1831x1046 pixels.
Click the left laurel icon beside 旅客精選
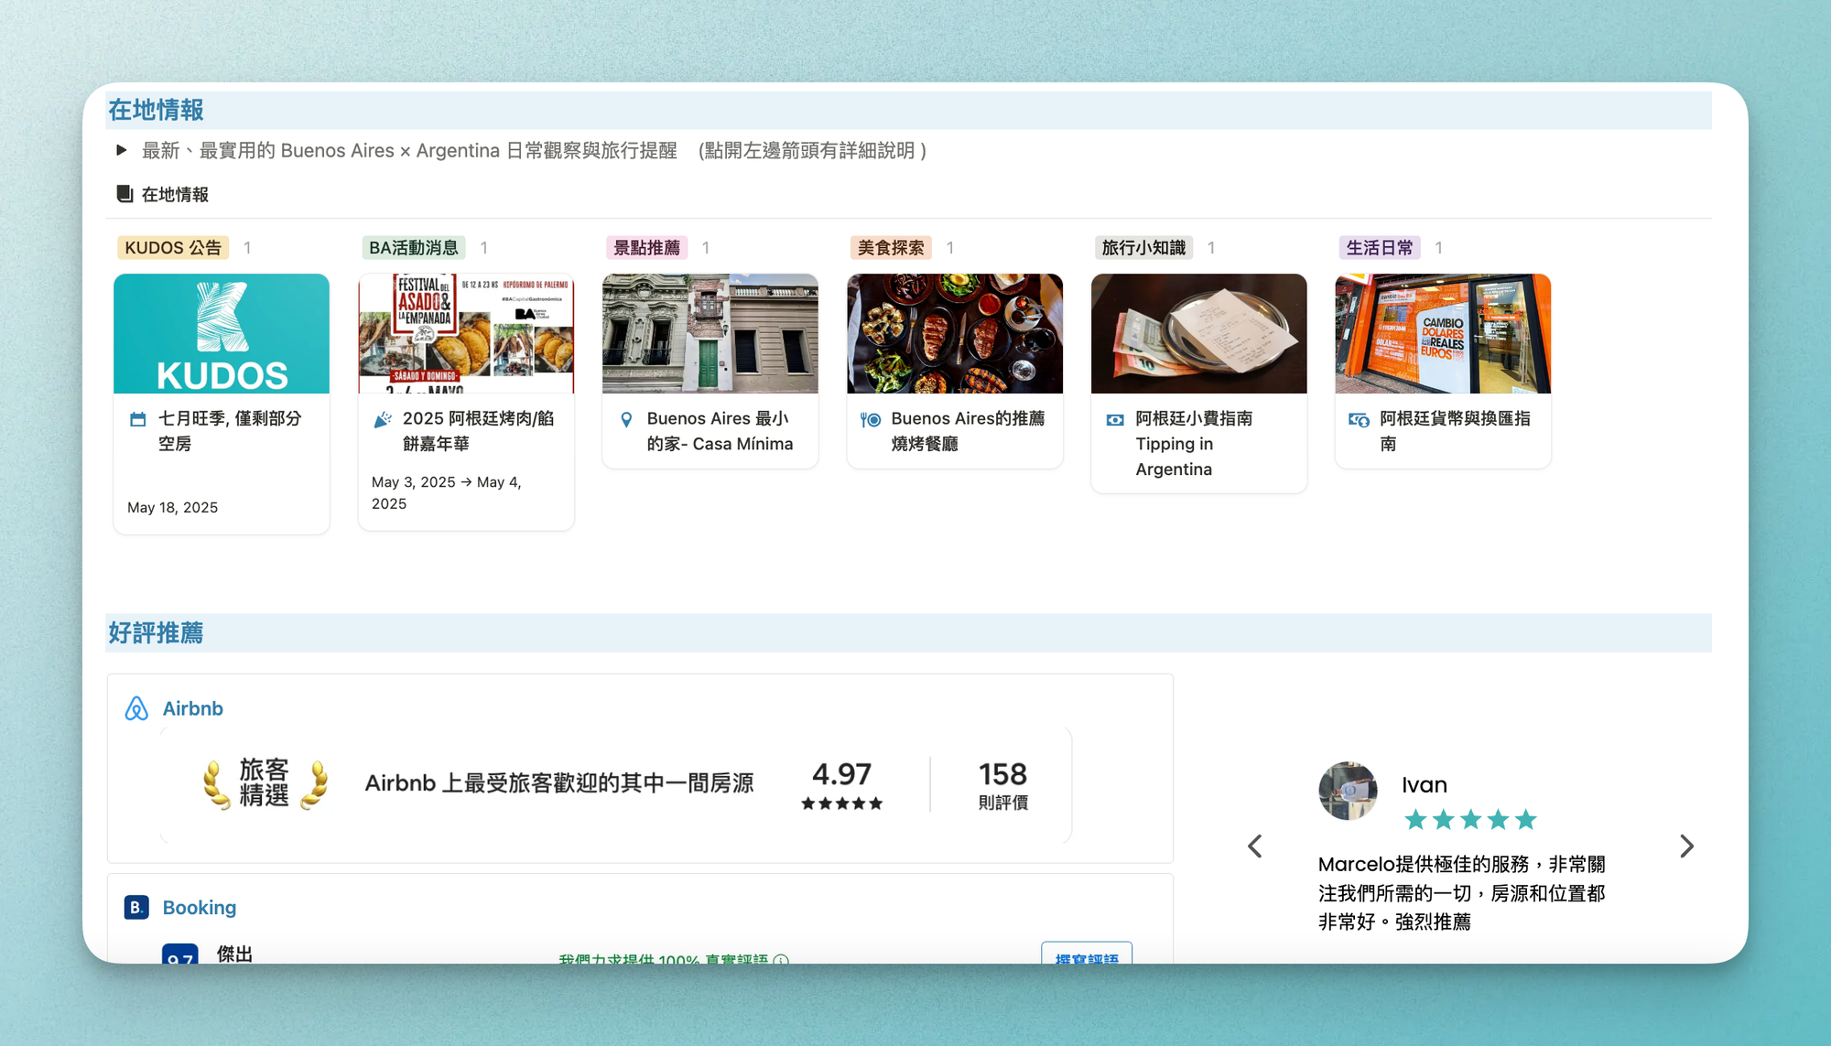(216, 784)
